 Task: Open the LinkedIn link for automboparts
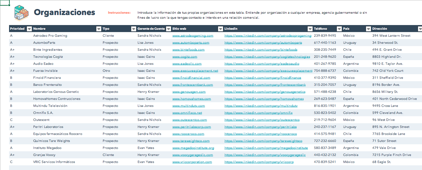pyautogui.click(x=263, y=43)
